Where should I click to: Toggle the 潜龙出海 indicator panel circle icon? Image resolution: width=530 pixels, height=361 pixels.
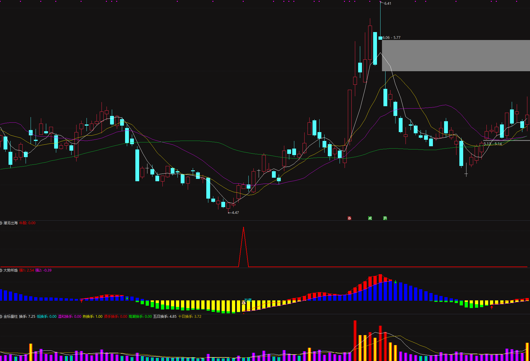1,223
